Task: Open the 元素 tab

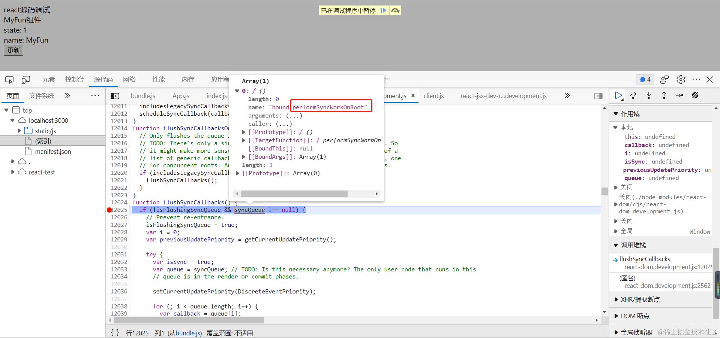Action: tap(49, 79)
